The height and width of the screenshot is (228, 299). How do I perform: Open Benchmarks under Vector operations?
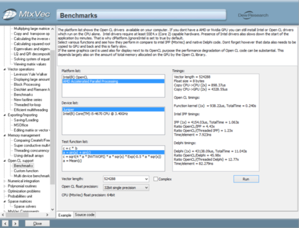click(x=23, y=95)
